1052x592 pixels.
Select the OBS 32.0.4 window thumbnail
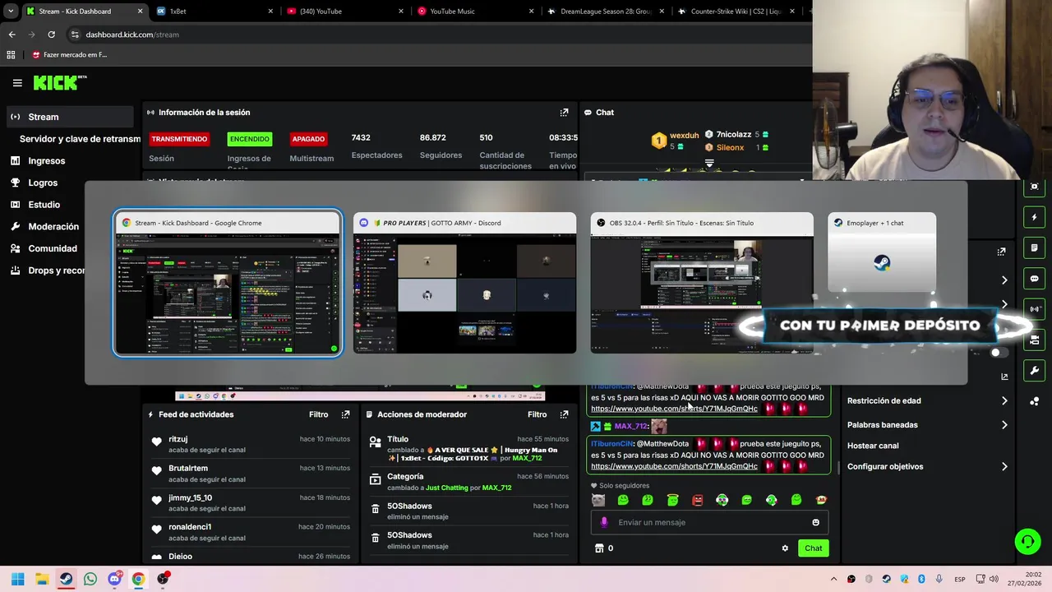701,283
